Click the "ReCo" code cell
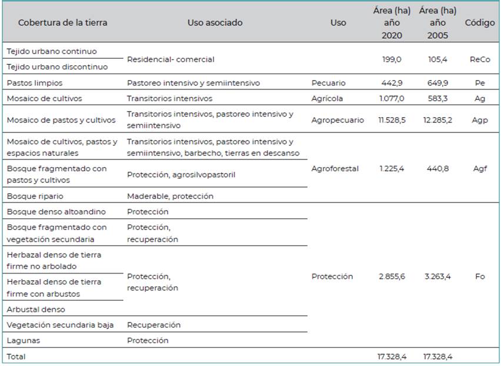This screenshot has height=366, width=501. click(480, 59)
